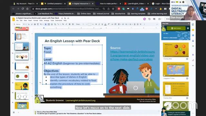Image resolution: width=206 pixels, height=116 pixels.
Task: Increase font size with plus button
Action: (93, 24)
